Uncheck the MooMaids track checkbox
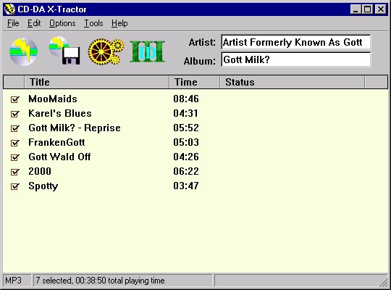Image resolution: width=391 pixels, height=290 pixels. pos(14,99)
